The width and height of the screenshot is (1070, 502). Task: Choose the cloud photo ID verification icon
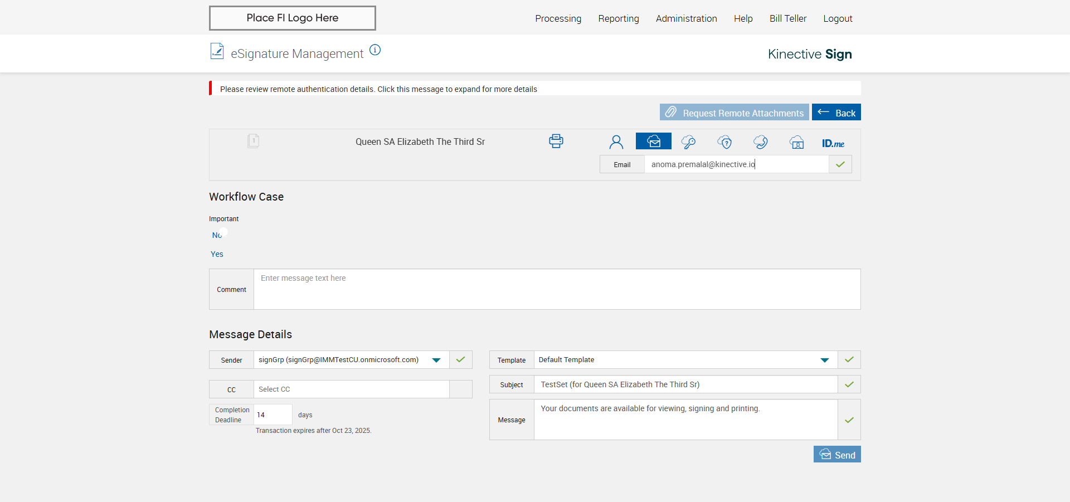(796, 142)
